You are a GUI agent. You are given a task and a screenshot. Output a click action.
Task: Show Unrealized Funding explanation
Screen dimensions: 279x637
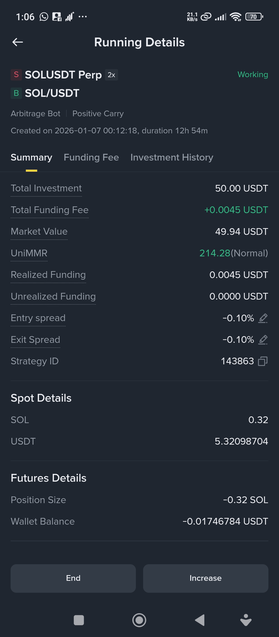pyautogui.click(x=53, y=296)
